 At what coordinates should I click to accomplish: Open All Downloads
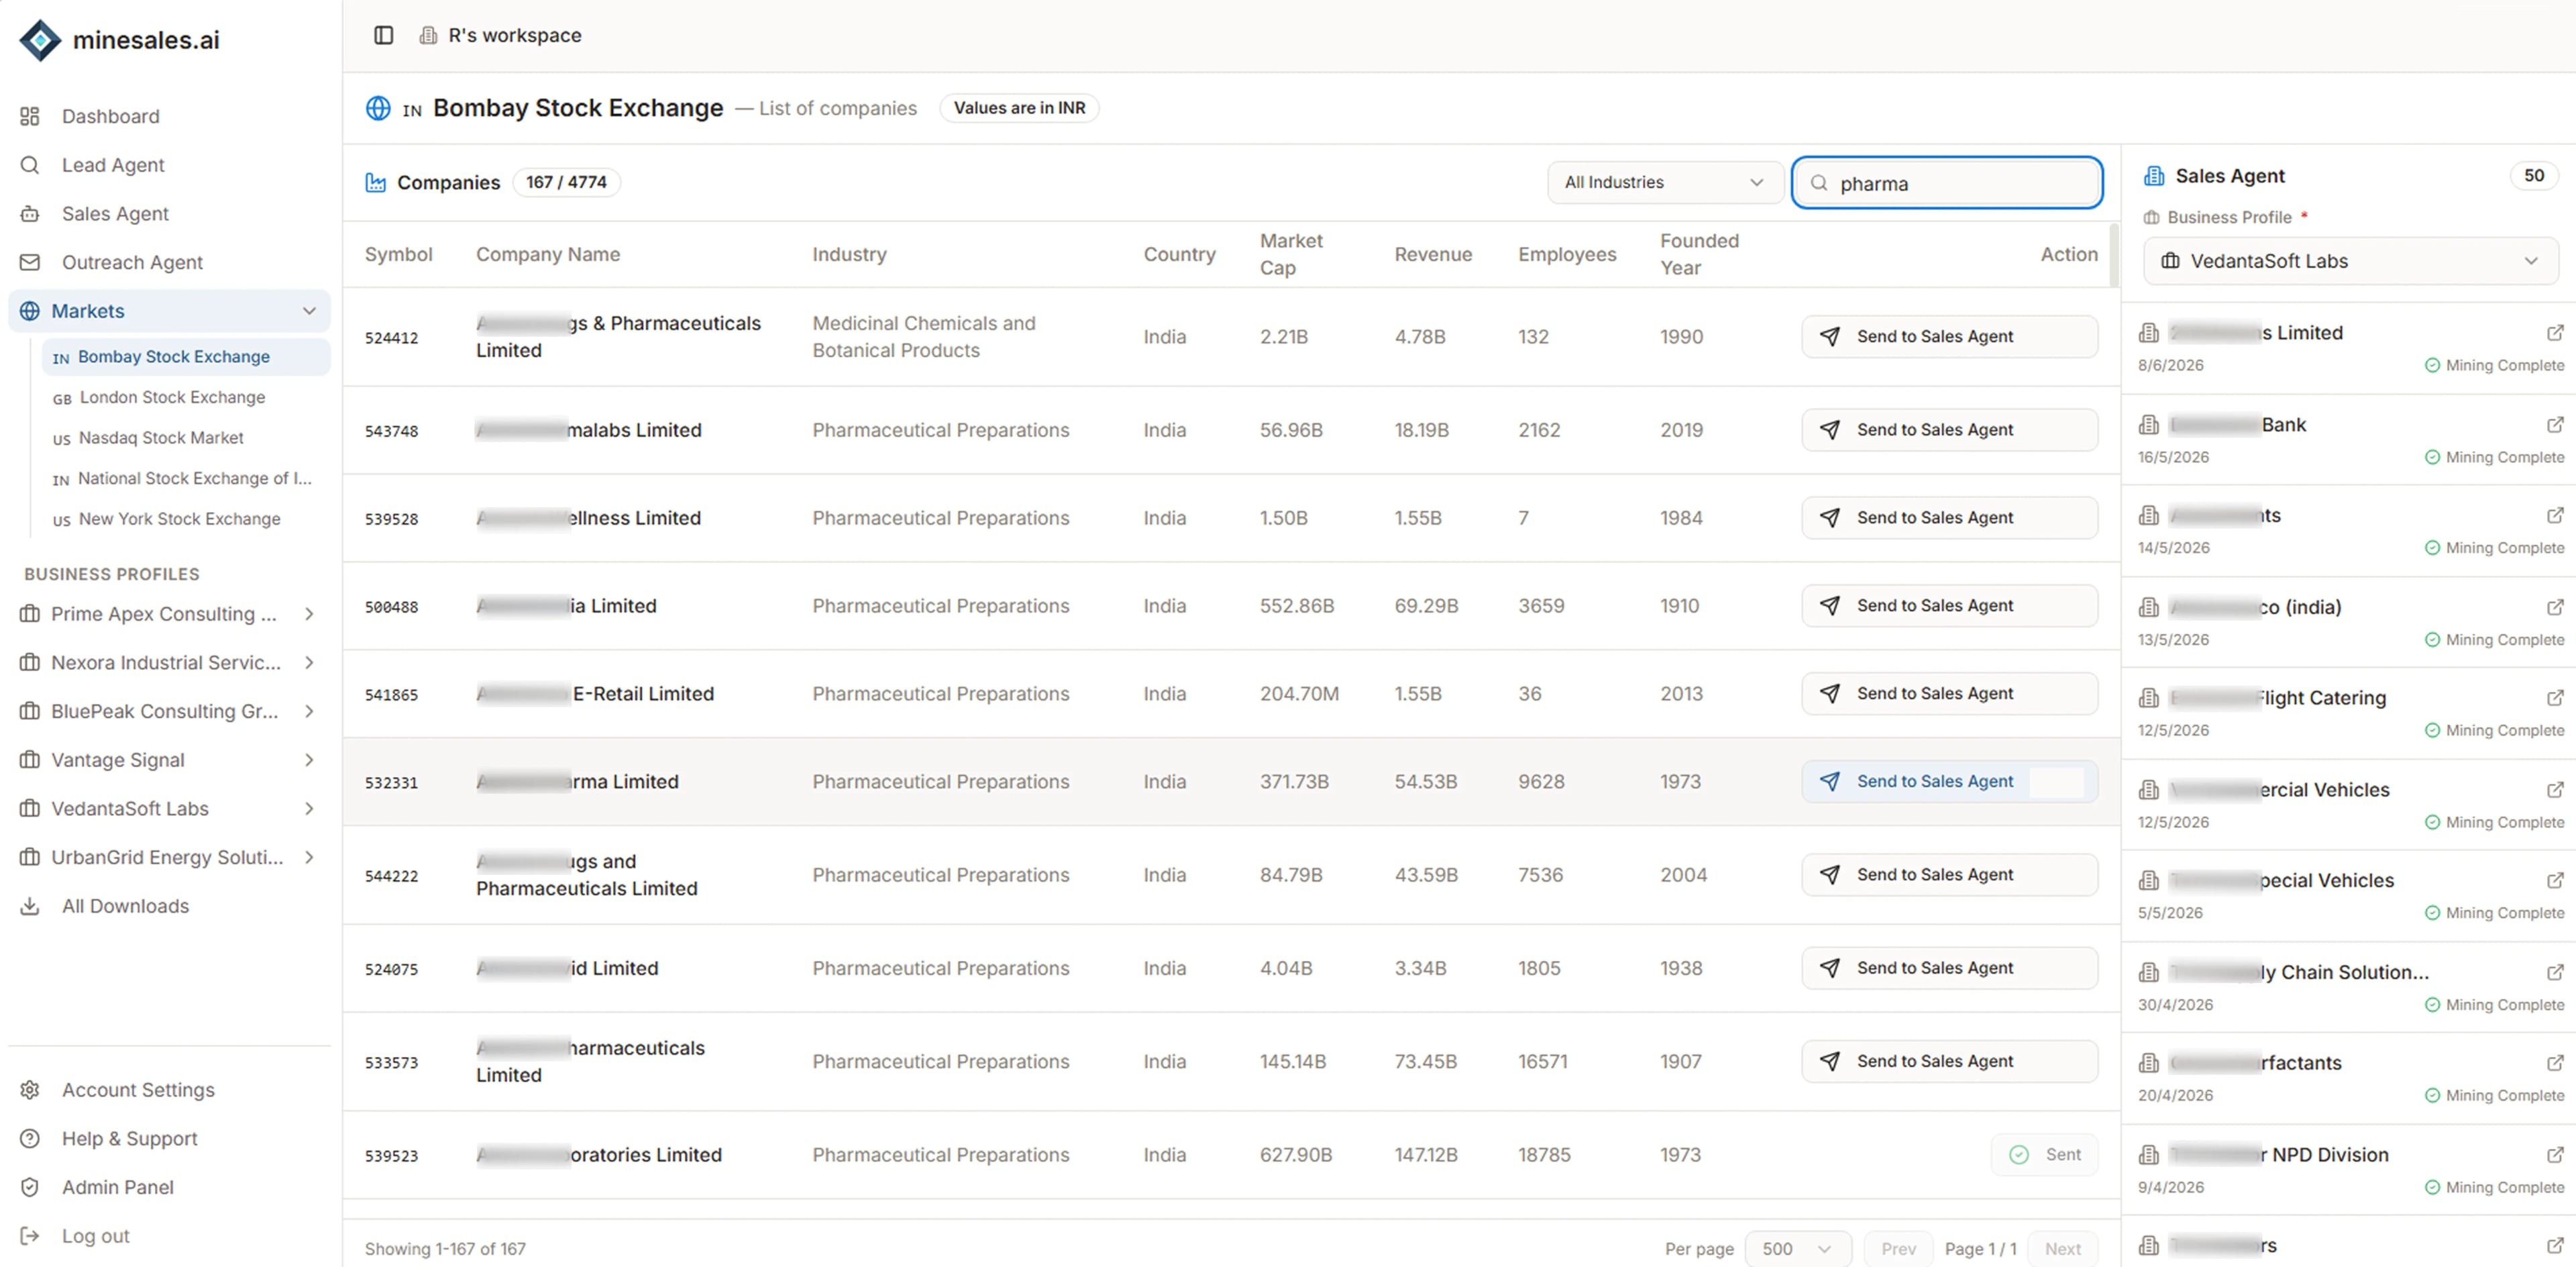point(125,906)
